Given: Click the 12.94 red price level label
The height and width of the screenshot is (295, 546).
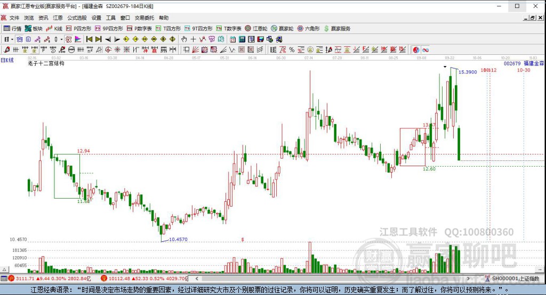Looking at the screenshot, I should tap(83, 151).
